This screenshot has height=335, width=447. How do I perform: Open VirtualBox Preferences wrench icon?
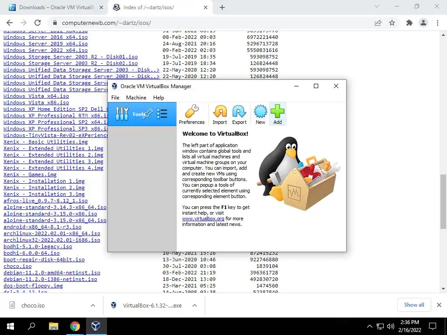tap(192, 114)
